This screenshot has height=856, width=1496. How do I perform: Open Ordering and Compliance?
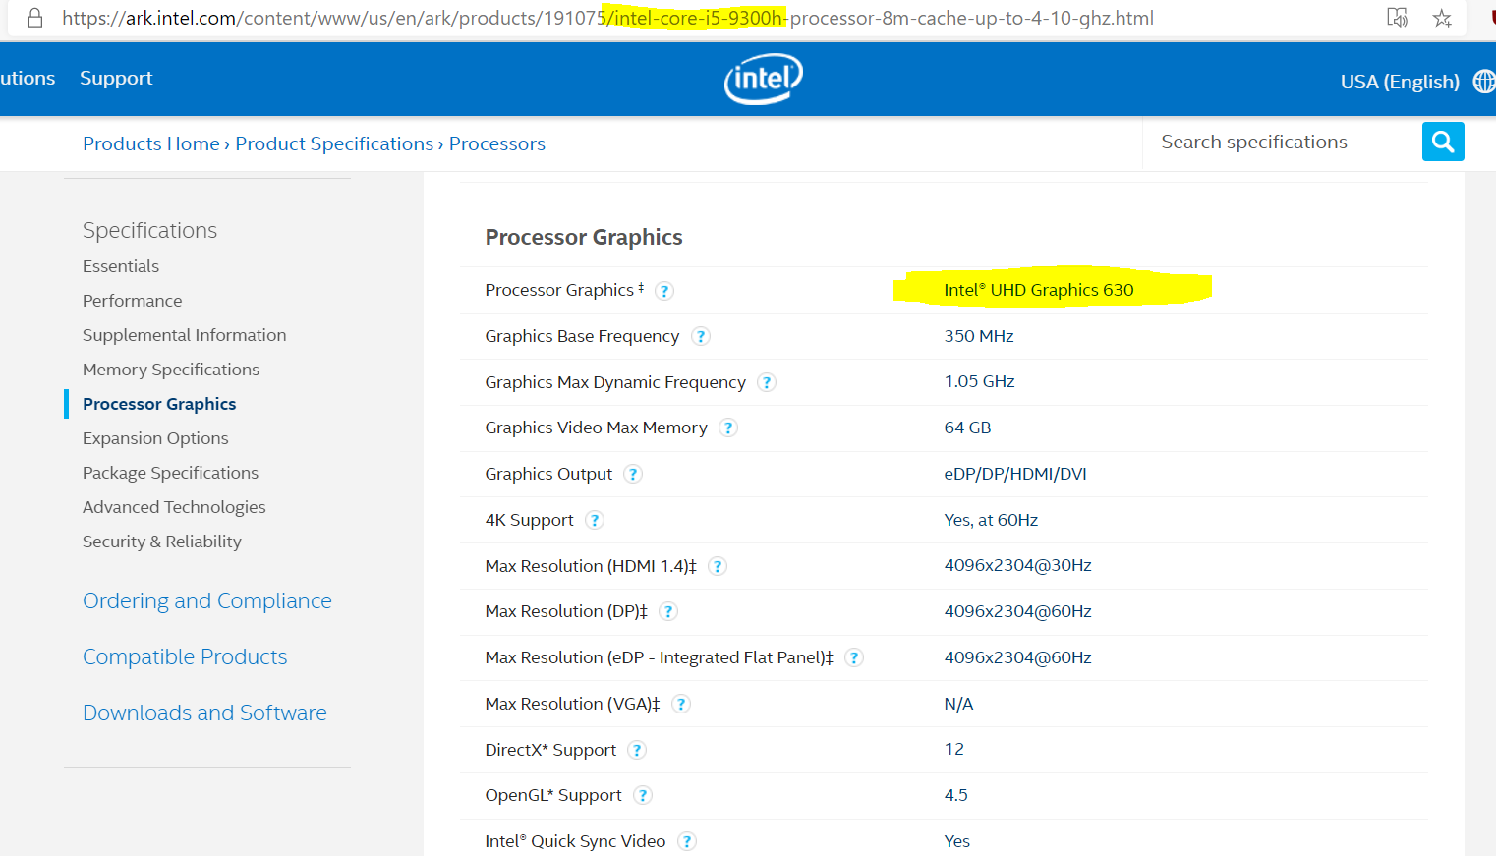(x=207, y=600)
